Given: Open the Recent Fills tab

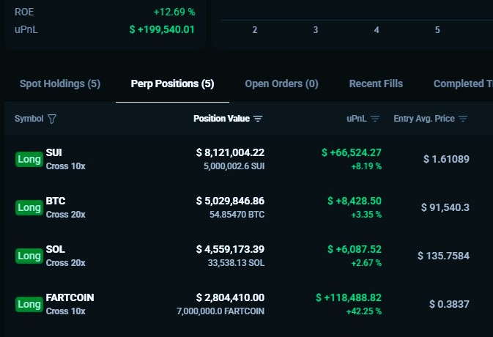Looking at the screenshot, I should click(x=376, y=84).
